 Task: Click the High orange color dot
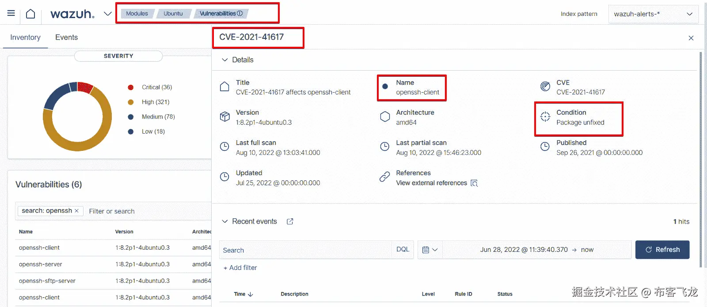pyautogui.click(x=131, y=102)
